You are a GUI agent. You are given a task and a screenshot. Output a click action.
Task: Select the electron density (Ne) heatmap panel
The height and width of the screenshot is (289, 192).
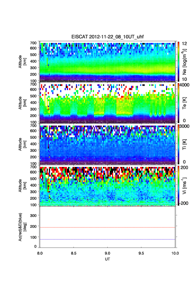click(x=108, y=62)
